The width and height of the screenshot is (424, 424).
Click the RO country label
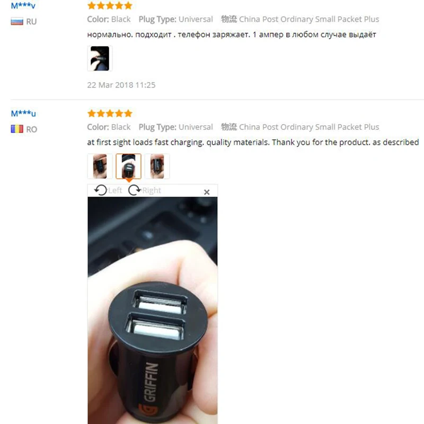32,129
